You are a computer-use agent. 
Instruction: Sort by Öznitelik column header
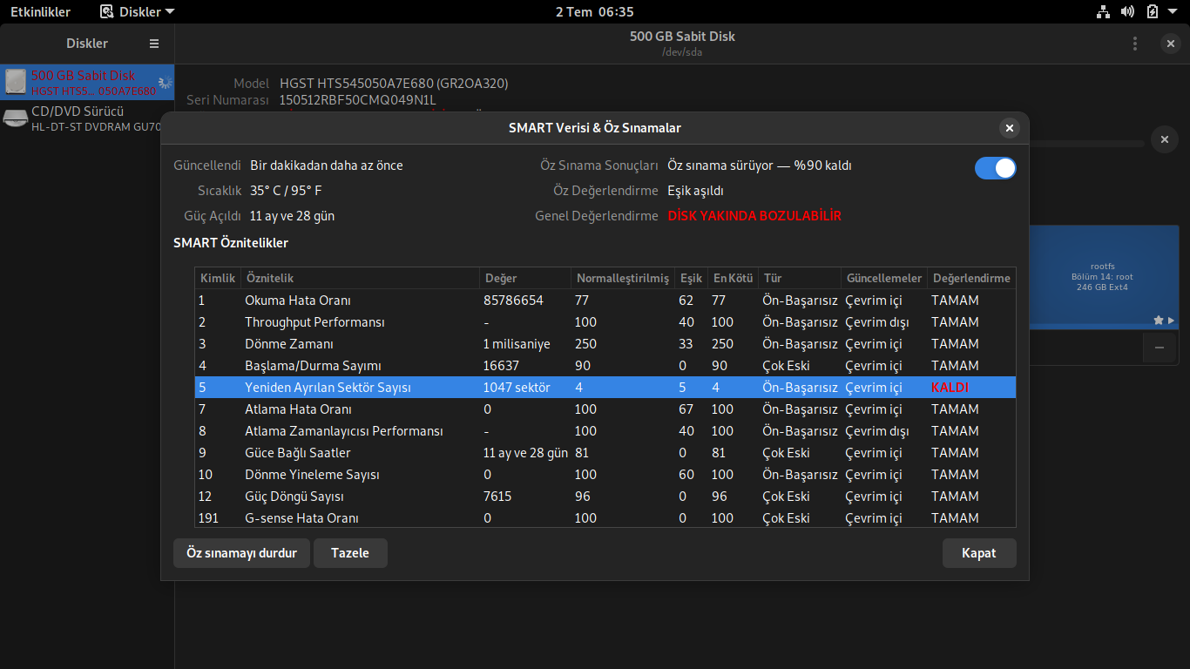tap(360, 279)
